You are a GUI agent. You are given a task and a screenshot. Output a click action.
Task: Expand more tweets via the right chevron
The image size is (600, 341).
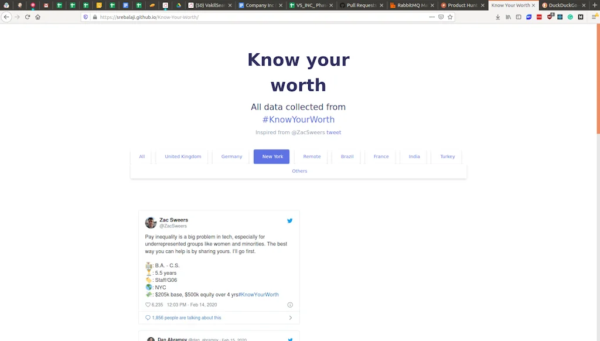click(x=291, y=318)
